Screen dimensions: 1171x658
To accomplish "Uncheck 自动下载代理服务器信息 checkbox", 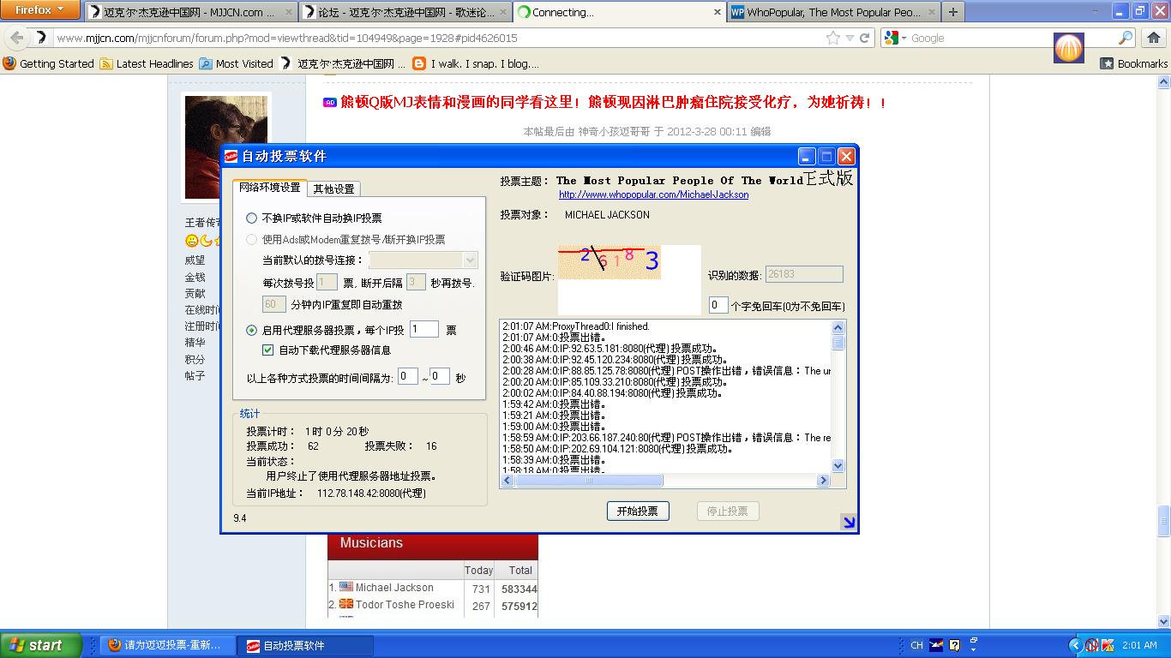I will pos(267,350).
